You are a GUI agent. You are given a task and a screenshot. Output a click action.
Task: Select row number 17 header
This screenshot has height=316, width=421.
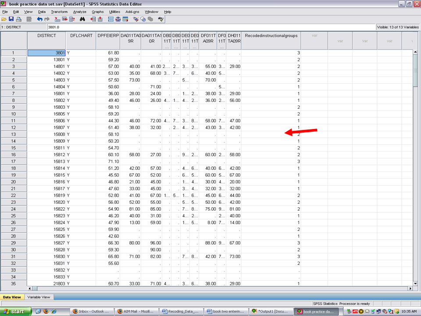pyautogui.click(x=14, y=162)
